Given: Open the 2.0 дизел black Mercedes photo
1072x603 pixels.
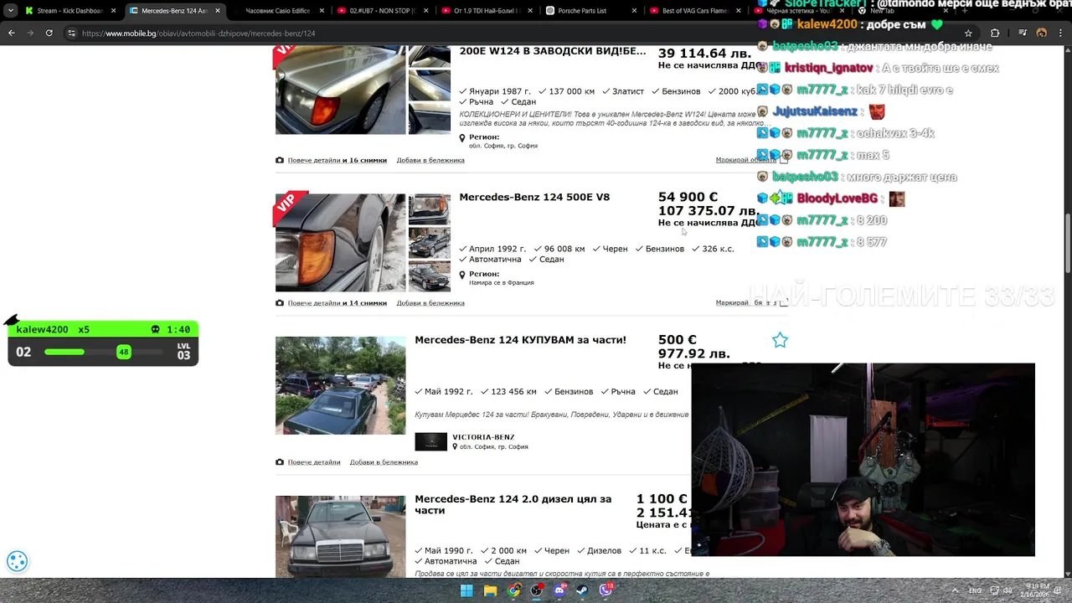Looking at the screenshot, I should coord(340,536).
